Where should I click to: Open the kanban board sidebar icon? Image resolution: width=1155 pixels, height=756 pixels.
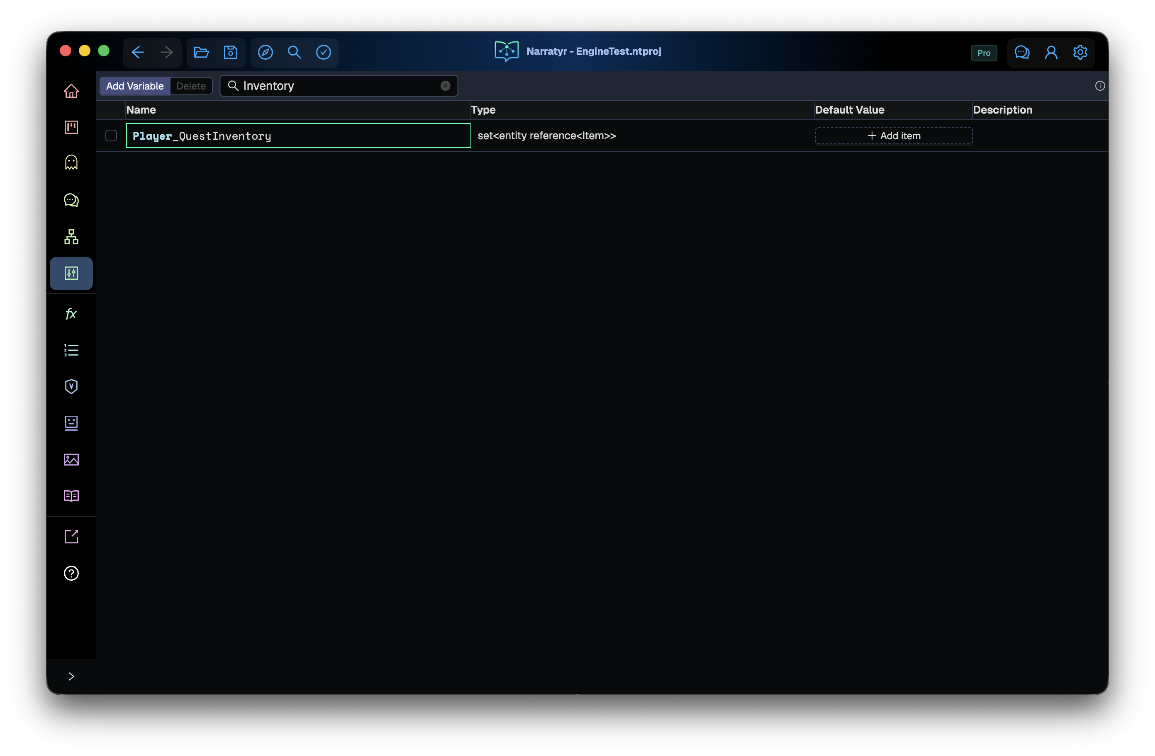(71, 127)
